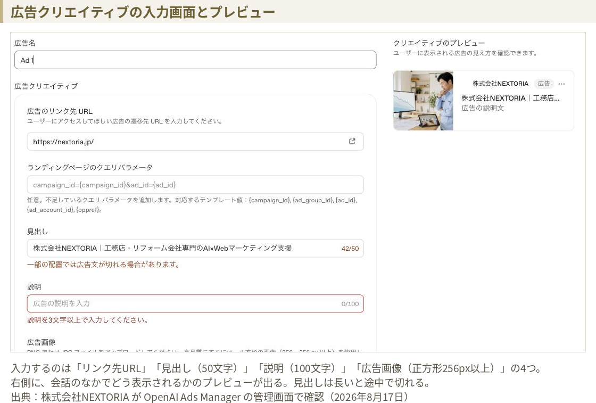Focus the https://nextoria.jp/ URL field
This screenshot has width=596, height=403.
(x=195, y=142)
